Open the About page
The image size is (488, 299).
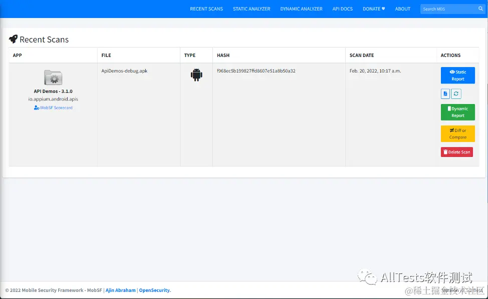pyautogui.click(x=403, y=9)
